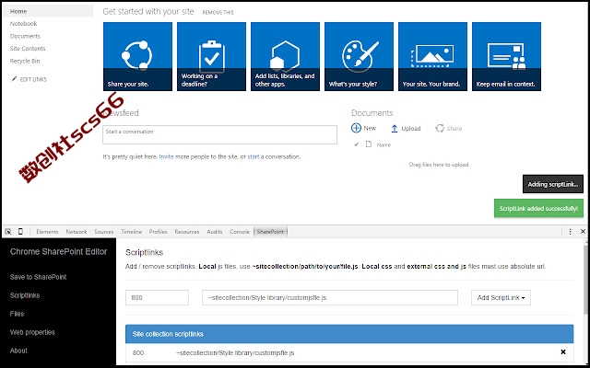Click the ~sitecollection/Style library/customjsfile.js list entry
The height and width of the screenshot is (368, 590).
click(235, 352)
